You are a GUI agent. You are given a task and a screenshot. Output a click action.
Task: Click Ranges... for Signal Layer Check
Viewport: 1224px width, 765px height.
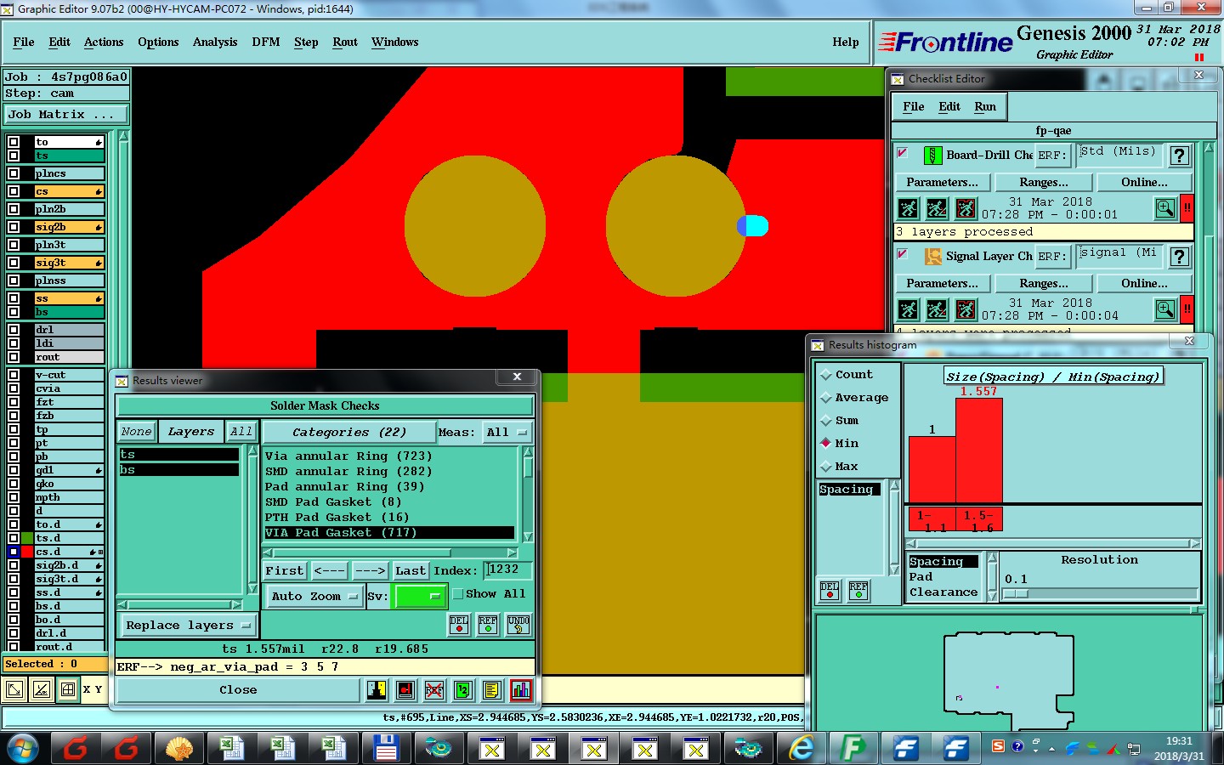click(x=1044, y=283)
